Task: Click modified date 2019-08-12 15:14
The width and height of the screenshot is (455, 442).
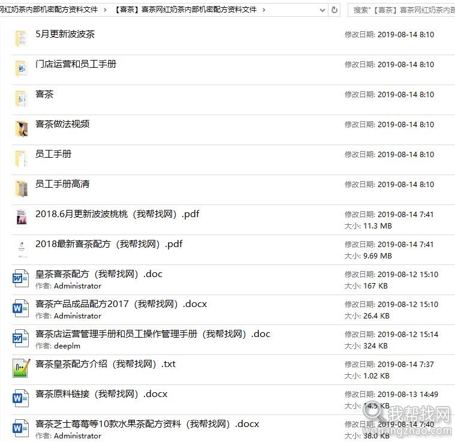Action: click(408, 334)
